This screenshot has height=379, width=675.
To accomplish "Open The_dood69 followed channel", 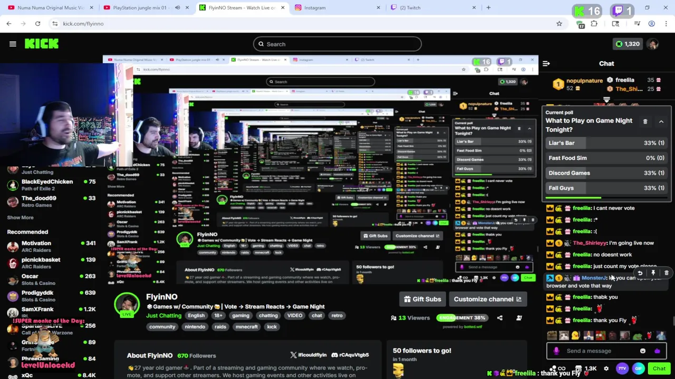I will pyautogui.click(x=51, y=201).
